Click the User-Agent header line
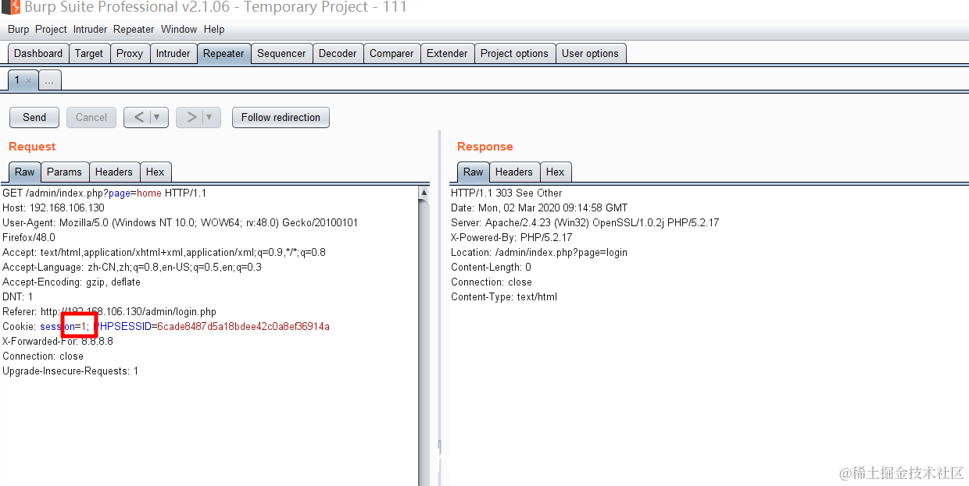The height and width of the screenshot is (486, 969). pyautogui.click(x=180, y=229)
